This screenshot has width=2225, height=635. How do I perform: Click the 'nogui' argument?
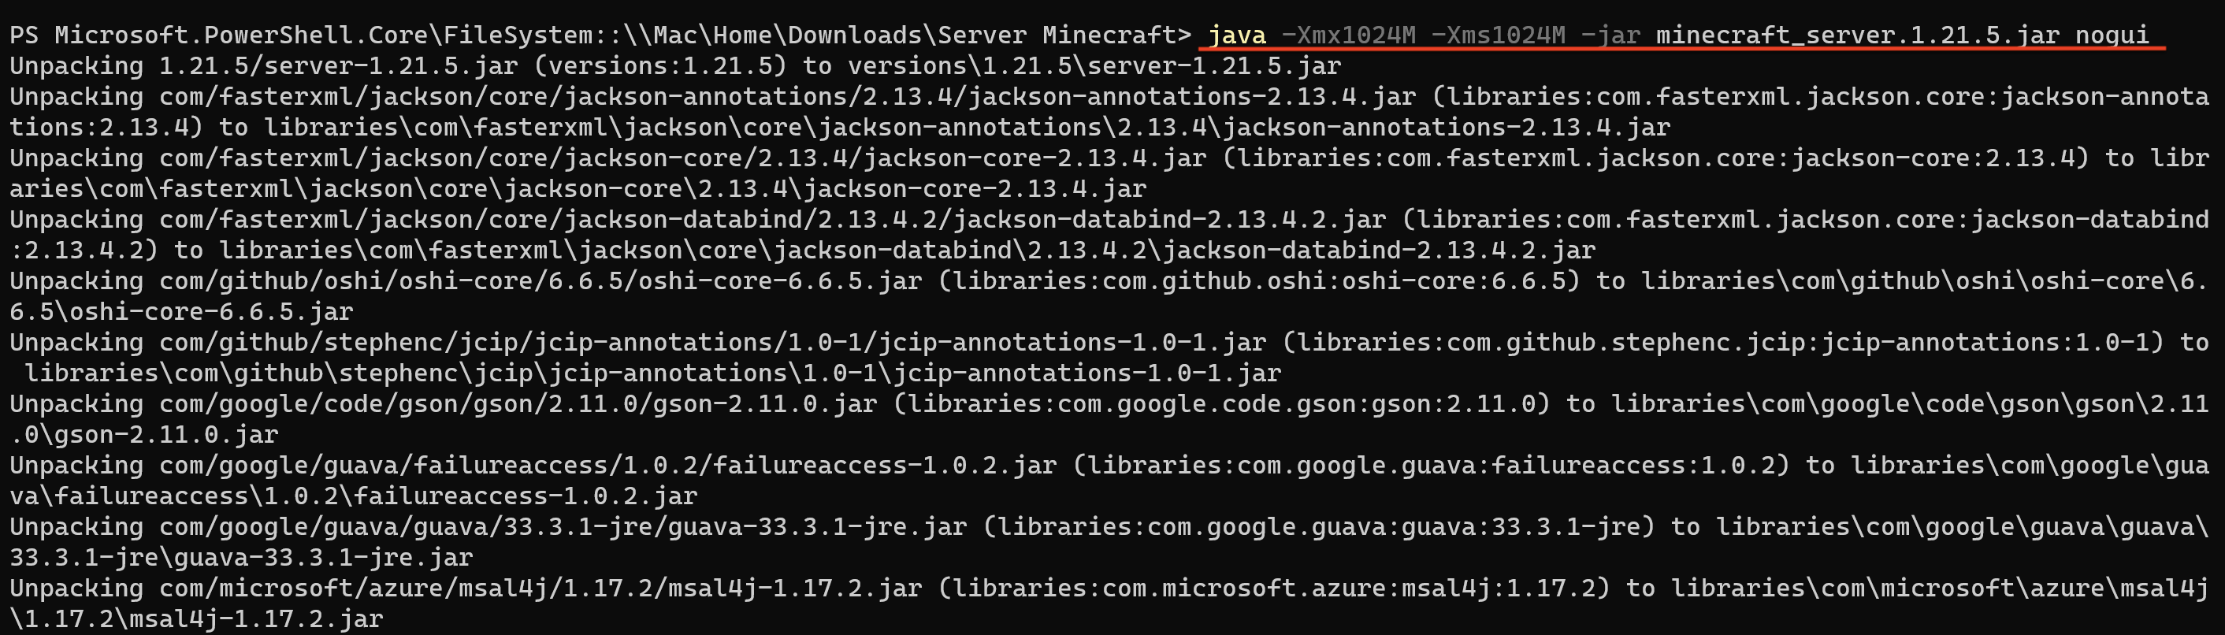pyautogui.click(x=2112, y=35)
